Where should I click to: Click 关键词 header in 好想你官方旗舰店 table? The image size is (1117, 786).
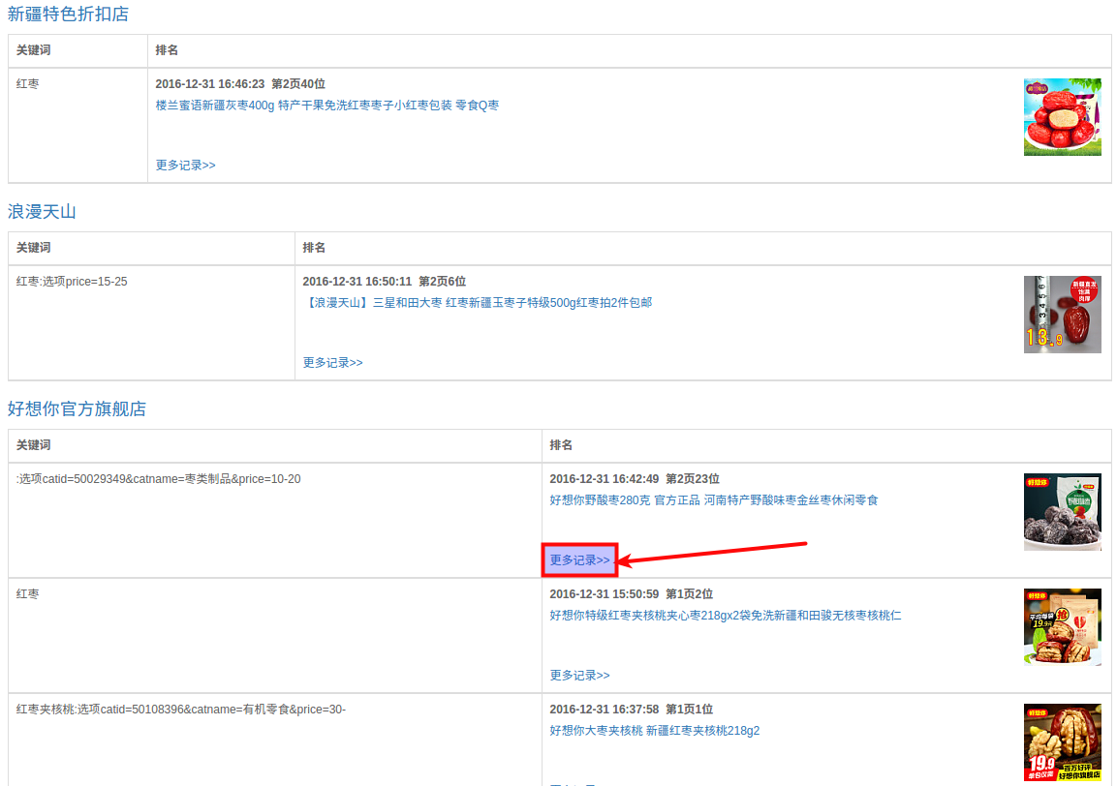coord(34,445)
